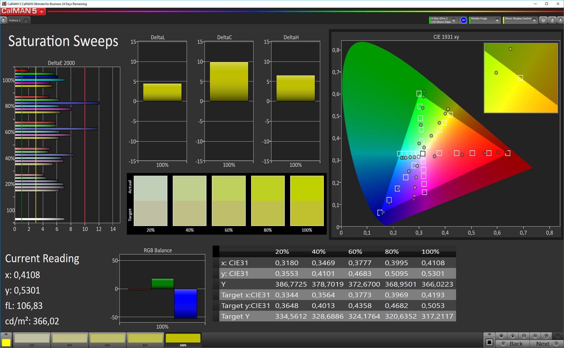This screenshot has height=348, width=564.
Task: Open the CalMAN 5 main menu
Action: click(42, 11)
